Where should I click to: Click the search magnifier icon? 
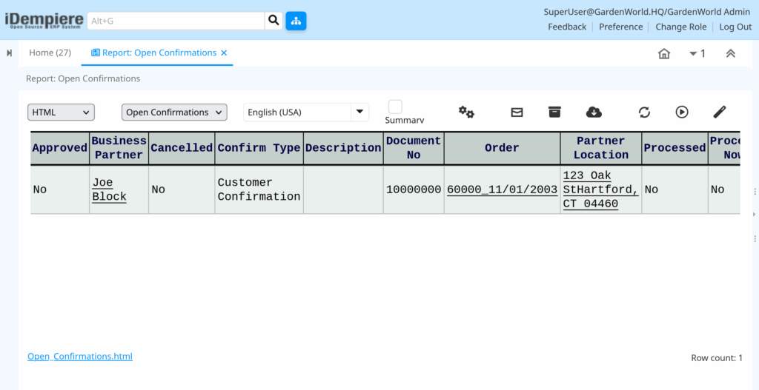[x=274, y=20]
